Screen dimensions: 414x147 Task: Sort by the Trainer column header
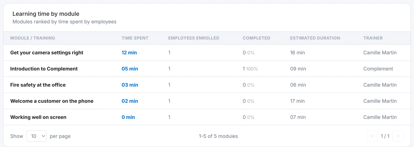[x=373, y=38]
